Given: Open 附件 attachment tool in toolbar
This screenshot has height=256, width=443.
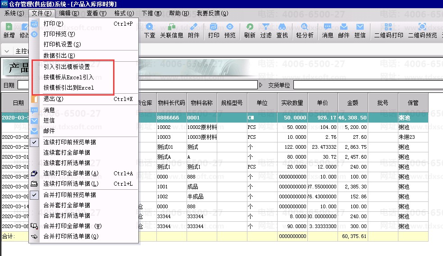Looking at the screenshot, I should pos(194,30).
